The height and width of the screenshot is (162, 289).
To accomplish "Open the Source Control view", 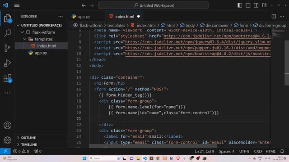I will click(x=7, y=48).
